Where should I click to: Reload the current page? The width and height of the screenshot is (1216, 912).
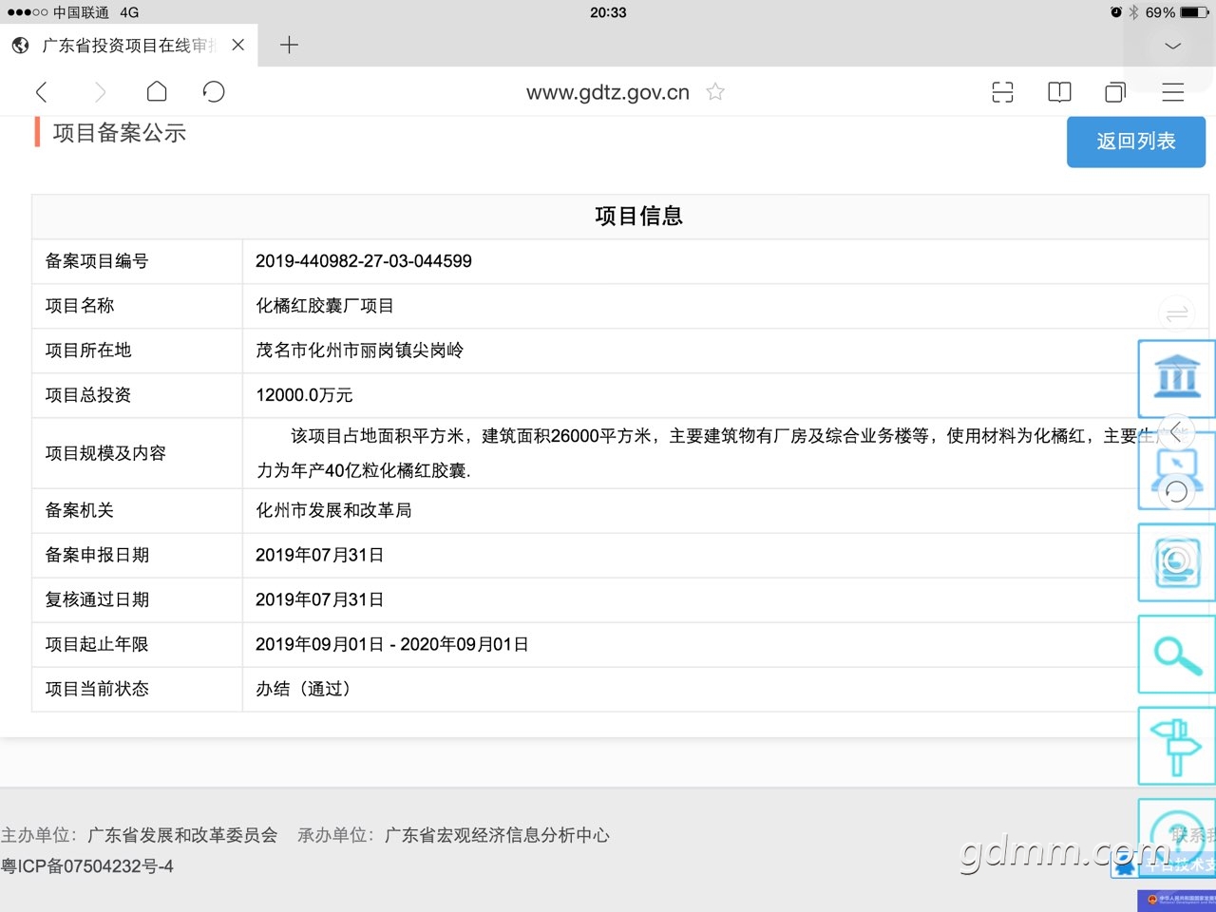point(214,91)
